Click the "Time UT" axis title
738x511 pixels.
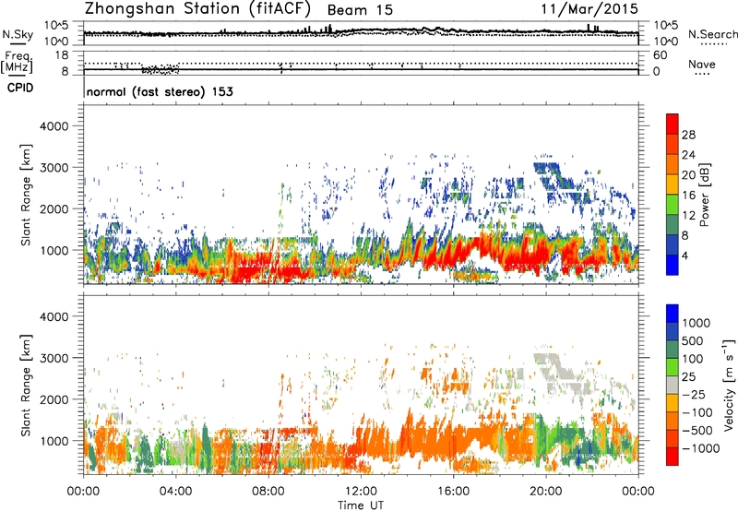coord(361,505)
